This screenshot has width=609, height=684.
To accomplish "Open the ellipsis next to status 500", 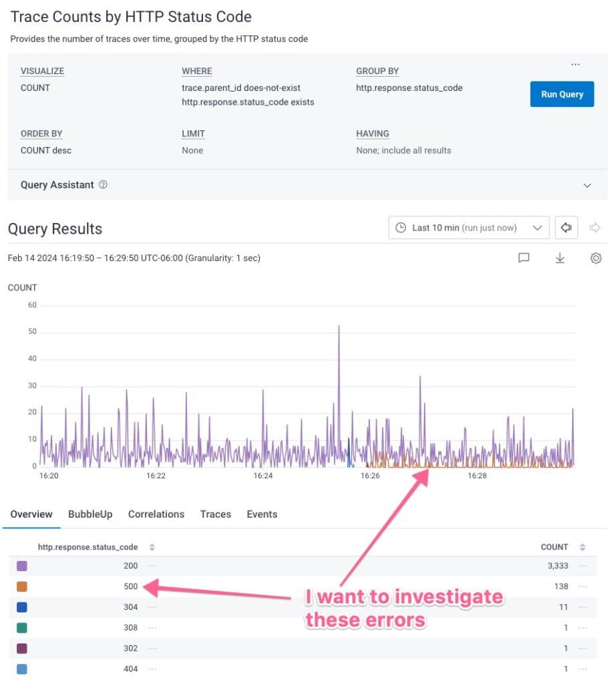I will (152, 586).
